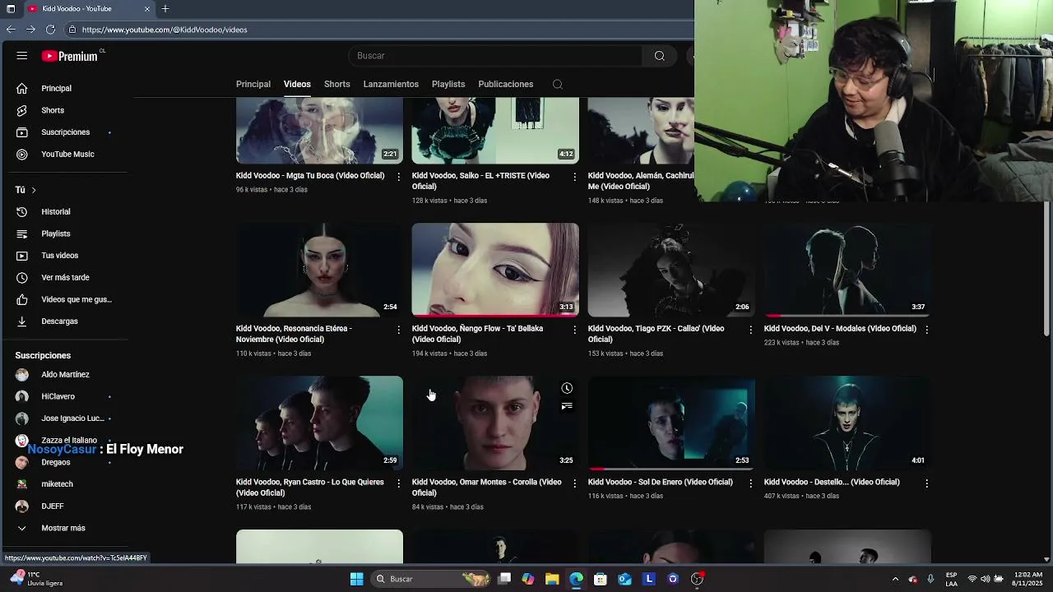The image size is (1053, 592).
Task: Close the Kidd Voodoo YouTube tab
Action: click(147, 8)
